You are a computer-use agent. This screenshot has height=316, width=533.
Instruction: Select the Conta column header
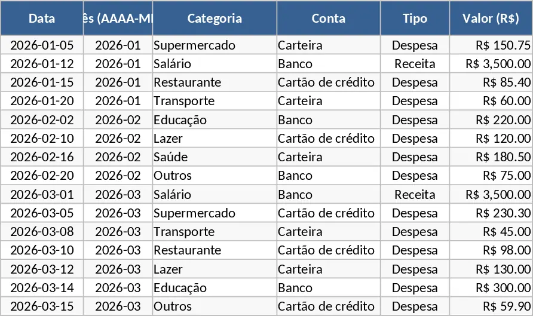click(x=329, y=18)
